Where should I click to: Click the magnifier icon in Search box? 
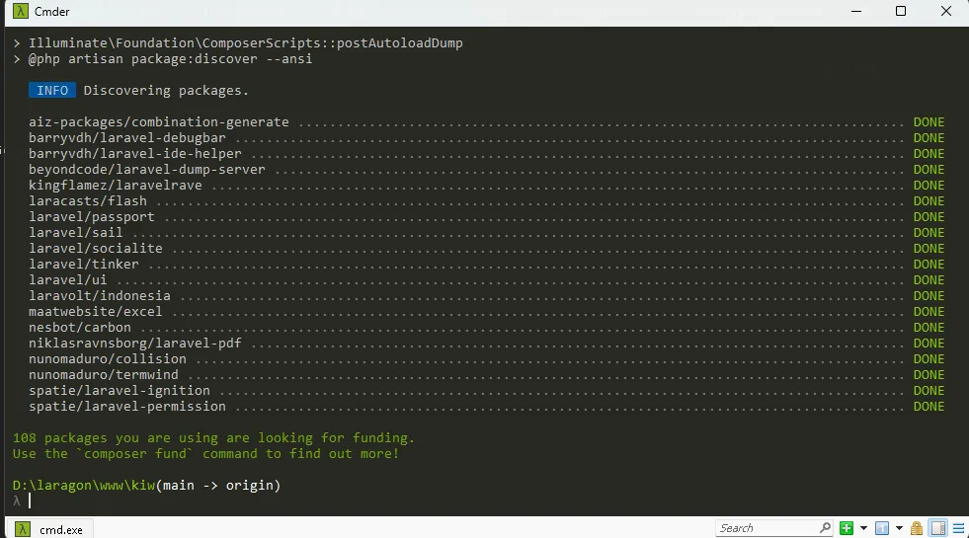(x=825, y=528)
